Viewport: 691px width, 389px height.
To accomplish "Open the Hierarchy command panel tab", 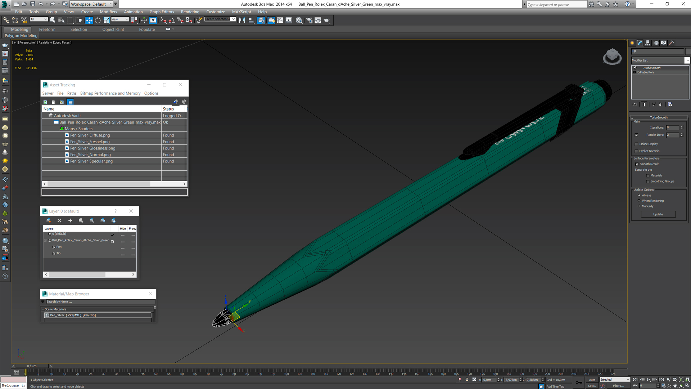I will coord(648,43).
